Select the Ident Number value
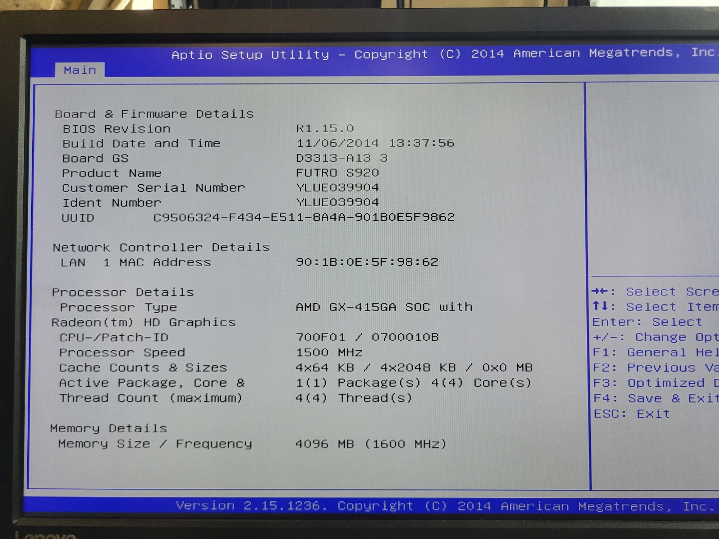The image size is (719, 539). click(x=337, y=203)
